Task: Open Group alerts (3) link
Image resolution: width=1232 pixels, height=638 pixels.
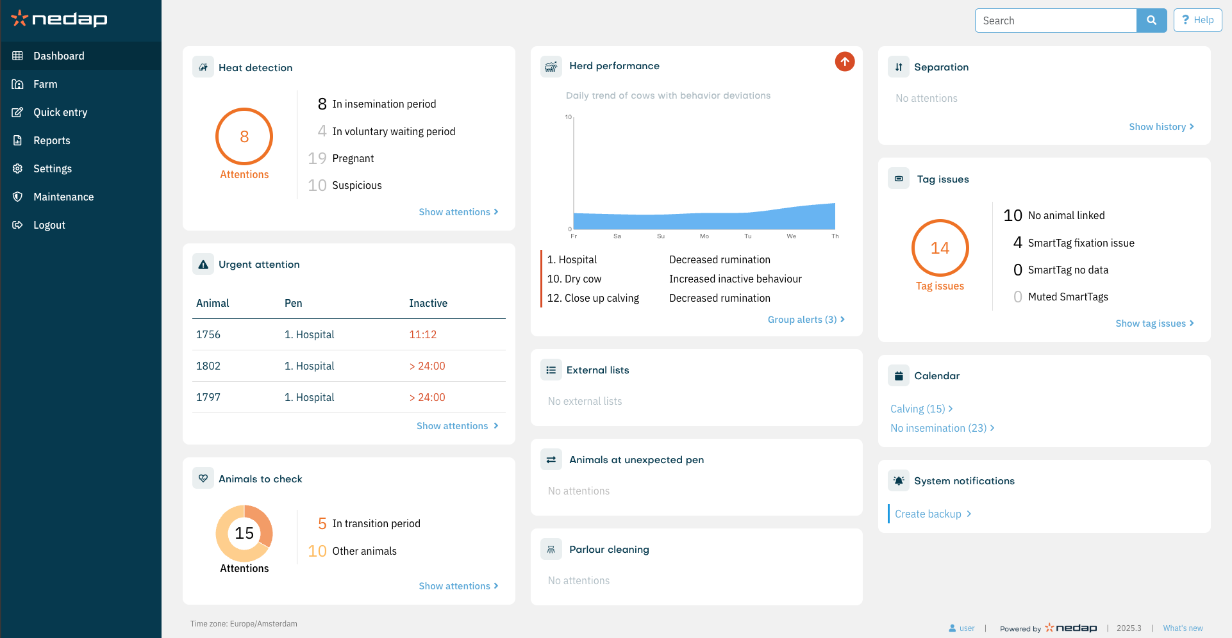Action: (806, 320)
